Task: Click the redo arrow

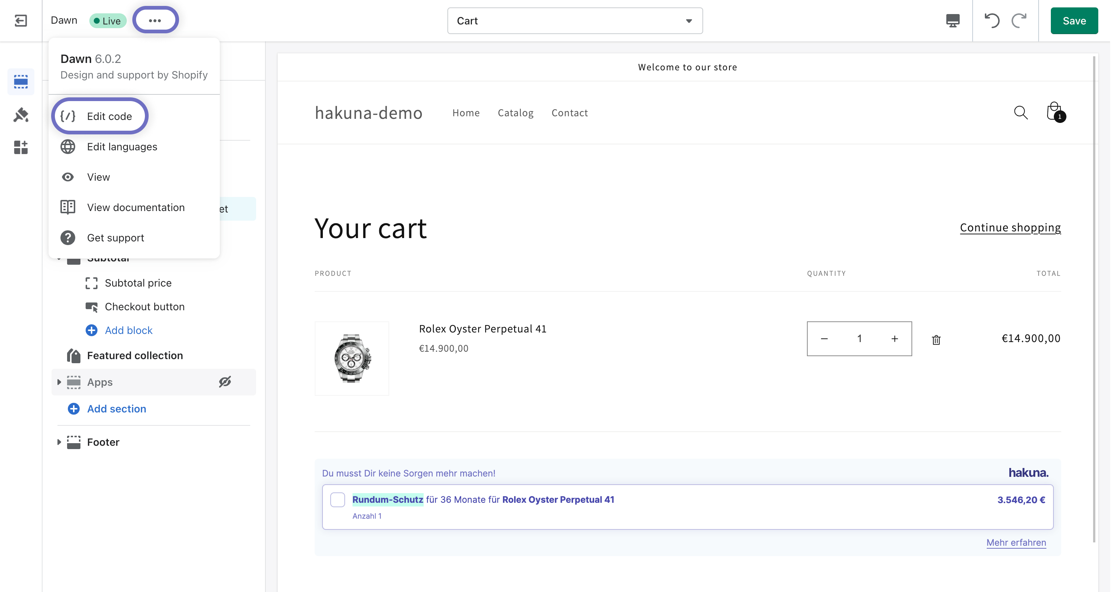Action: tap(1019, 20)
